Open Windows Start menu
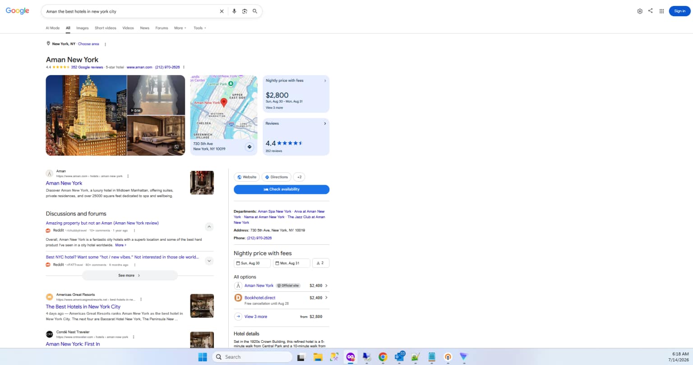 [x=203, y=357]
